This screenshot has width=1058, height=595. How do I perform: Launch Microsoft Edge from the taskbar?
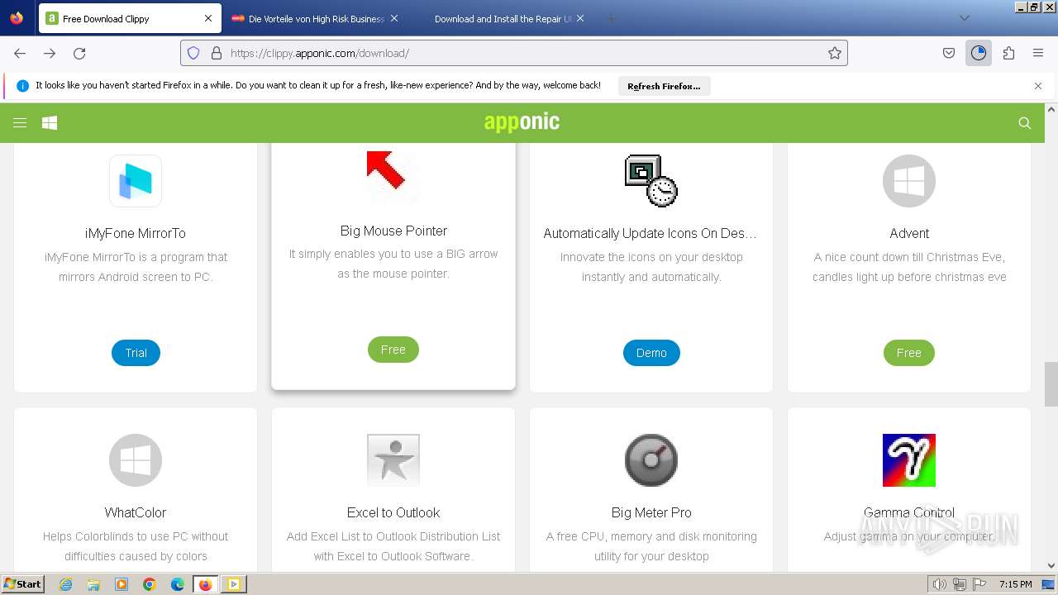tap(178, 584)
